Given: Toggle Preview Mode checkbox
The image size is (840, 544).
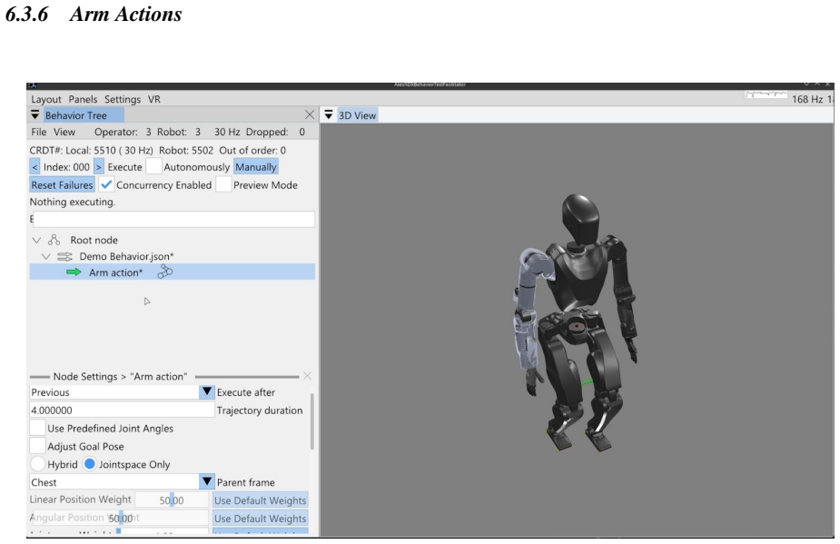Looking at the screenshot, I should coord(223,185).
